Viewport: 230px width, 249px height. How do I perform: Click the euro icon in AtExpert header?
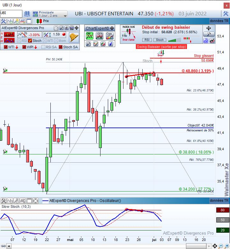(x=67, y=28)
